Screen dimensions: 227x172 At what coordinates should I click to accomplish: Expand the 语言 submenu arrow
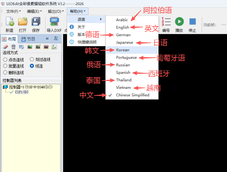click(x=101, y=19)
